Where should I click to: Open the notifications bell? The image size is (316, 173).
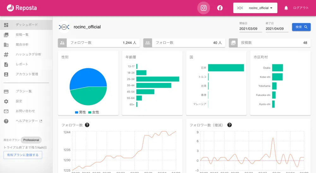(x=286, y=8)
